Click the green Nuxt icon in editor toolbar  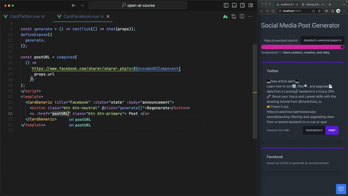[225, 17]
